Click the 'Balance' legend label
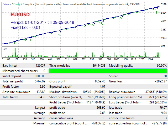This screenshot has height=126, width=168. click(x=7, y=4)
